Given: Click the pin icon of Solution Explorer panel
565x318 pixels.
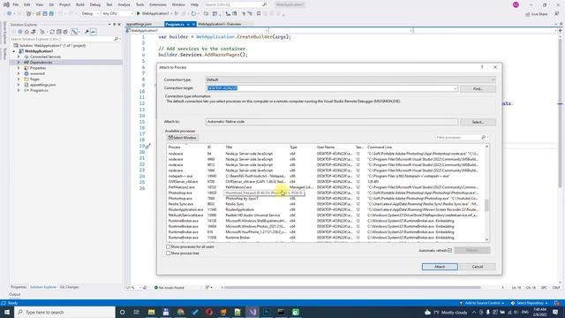Looking at the screenshot, I should 114,24.
